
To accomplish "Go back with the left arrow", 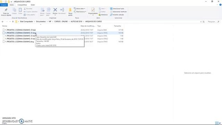I will (3, 22).
